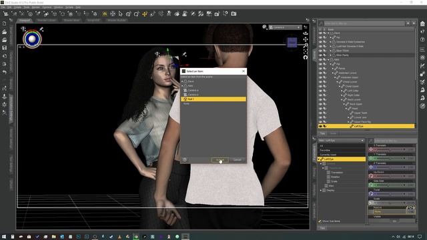Adjust the Scale slider in Parameters
The width and height of the screenshot is (427, 240).
coord(390,203)
